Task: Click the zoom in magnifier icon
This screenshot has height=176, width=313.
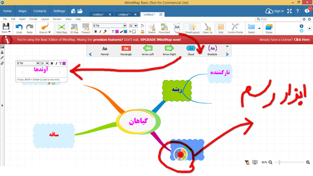Action: [308, 162]
